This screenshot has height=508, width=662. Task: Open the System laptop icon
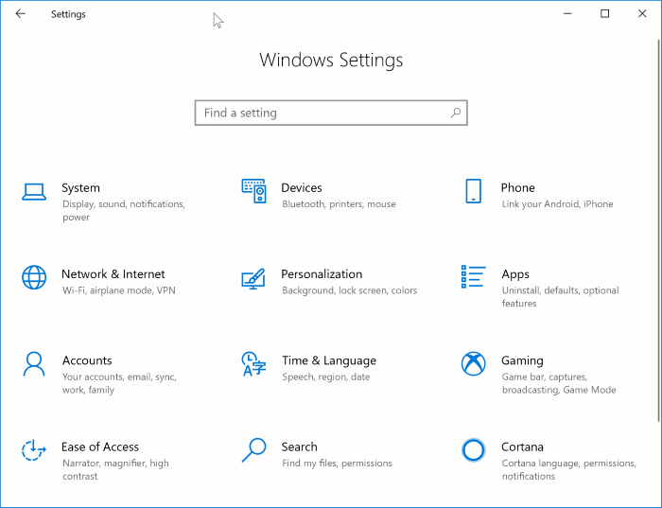(34, 192)
